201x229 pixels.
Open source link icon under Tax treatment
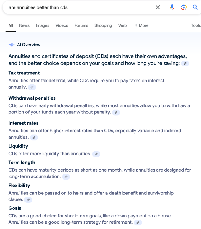click(32, 87)
